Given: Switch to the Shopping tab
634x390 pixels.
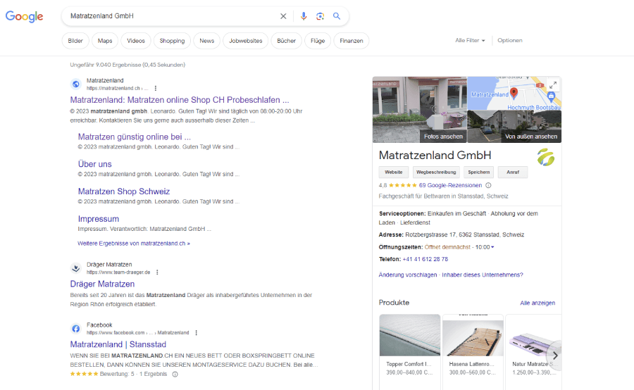Looking at the screenshot, I should pos(172,41).
